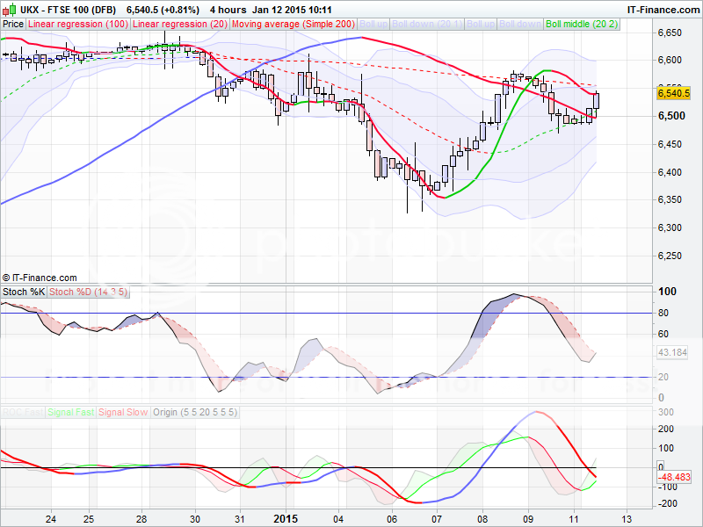The image size is (703, 527).
Task: Click the 43.184 stochastic value tag
Action: 673,352
